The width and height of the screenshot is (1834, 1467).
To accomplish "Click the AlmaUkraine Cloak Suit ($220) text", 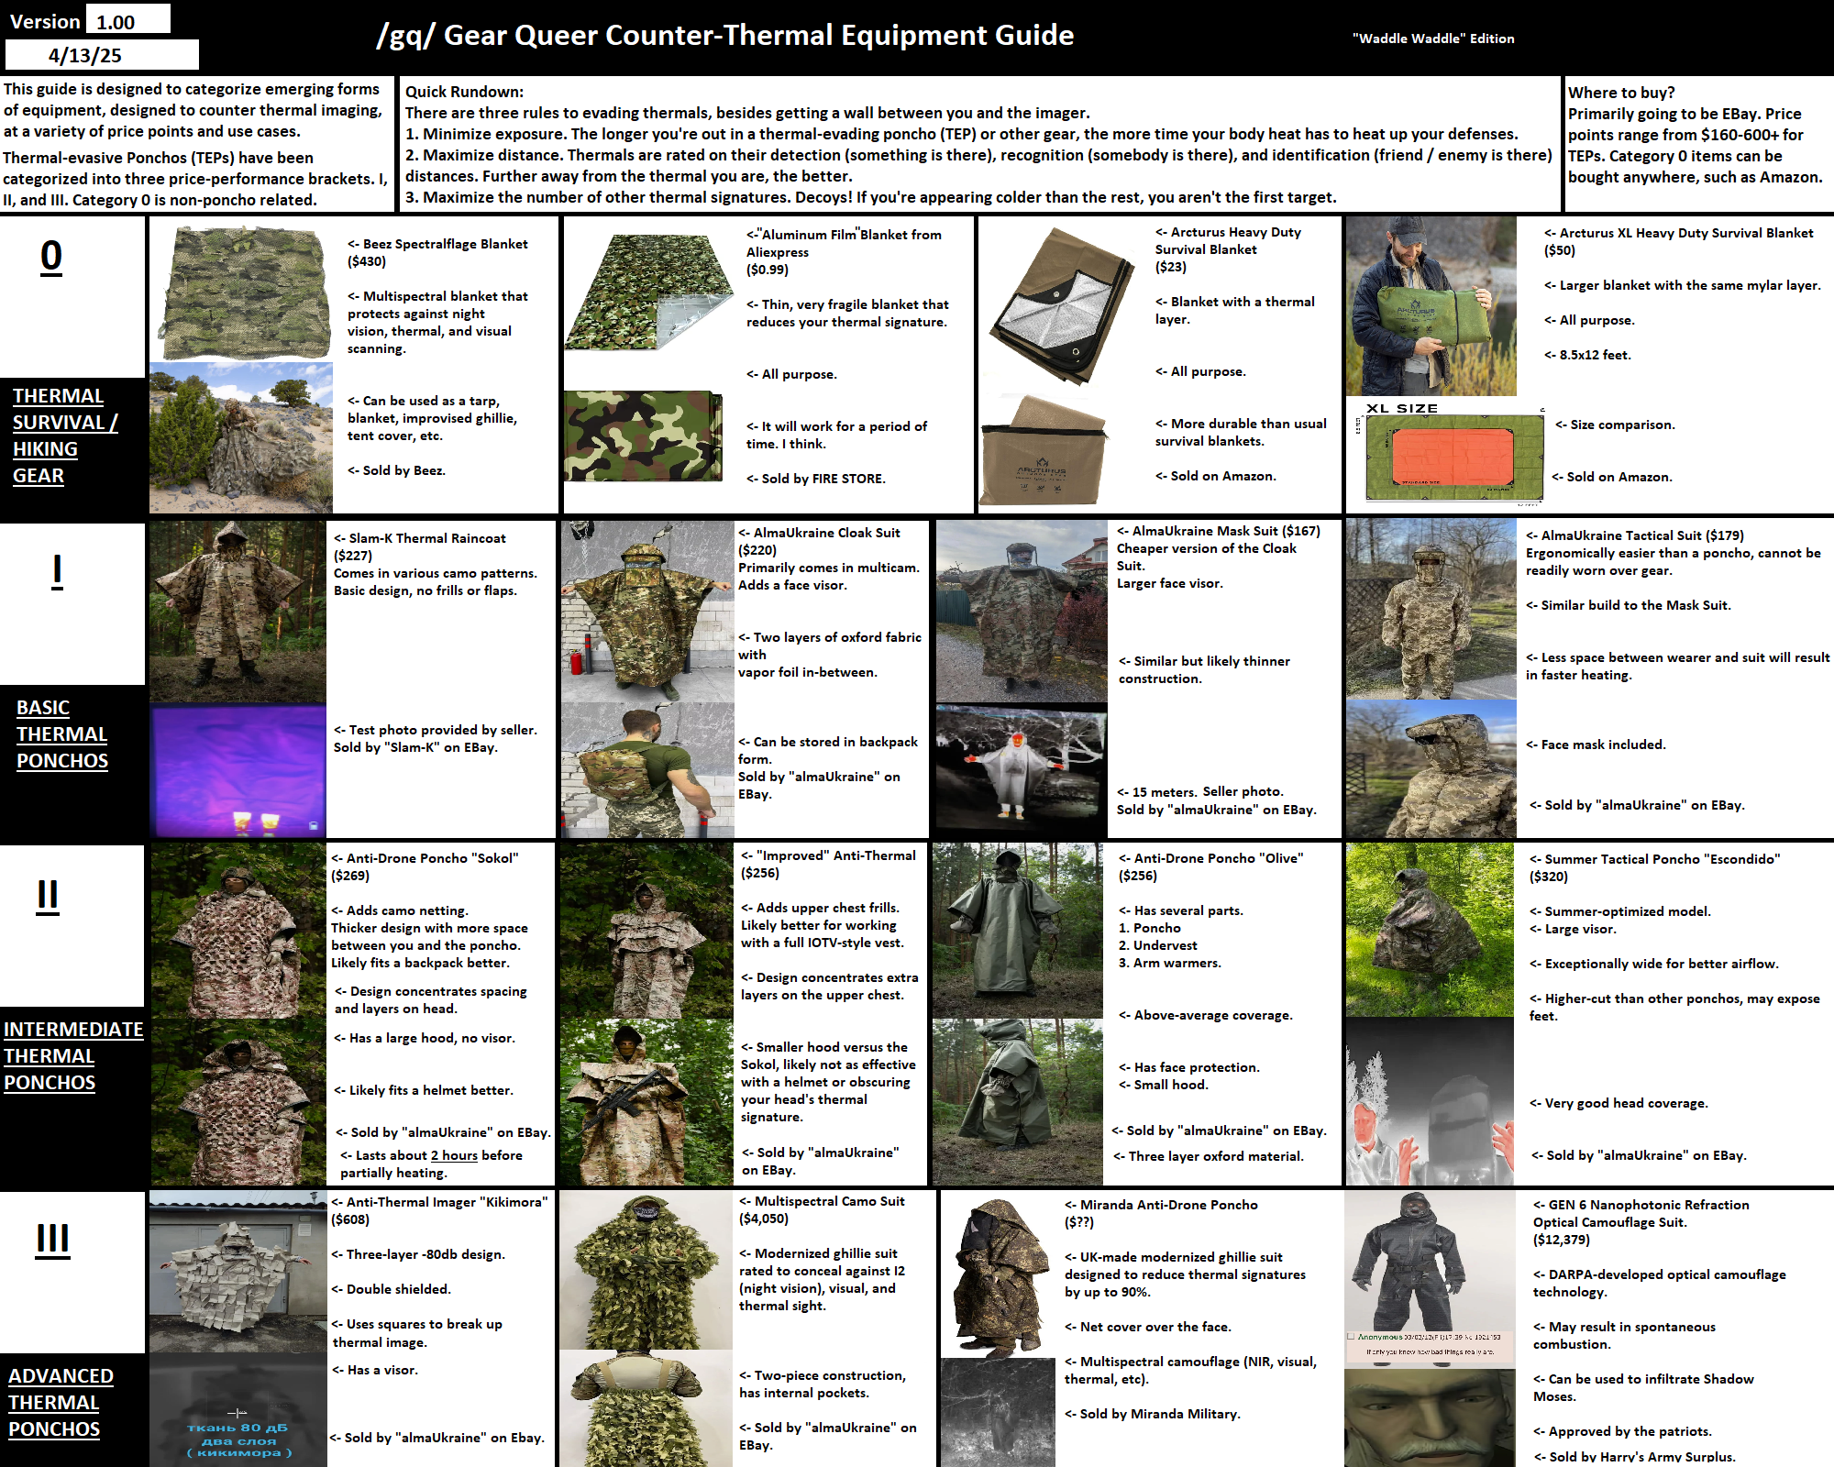I will 819,541.
